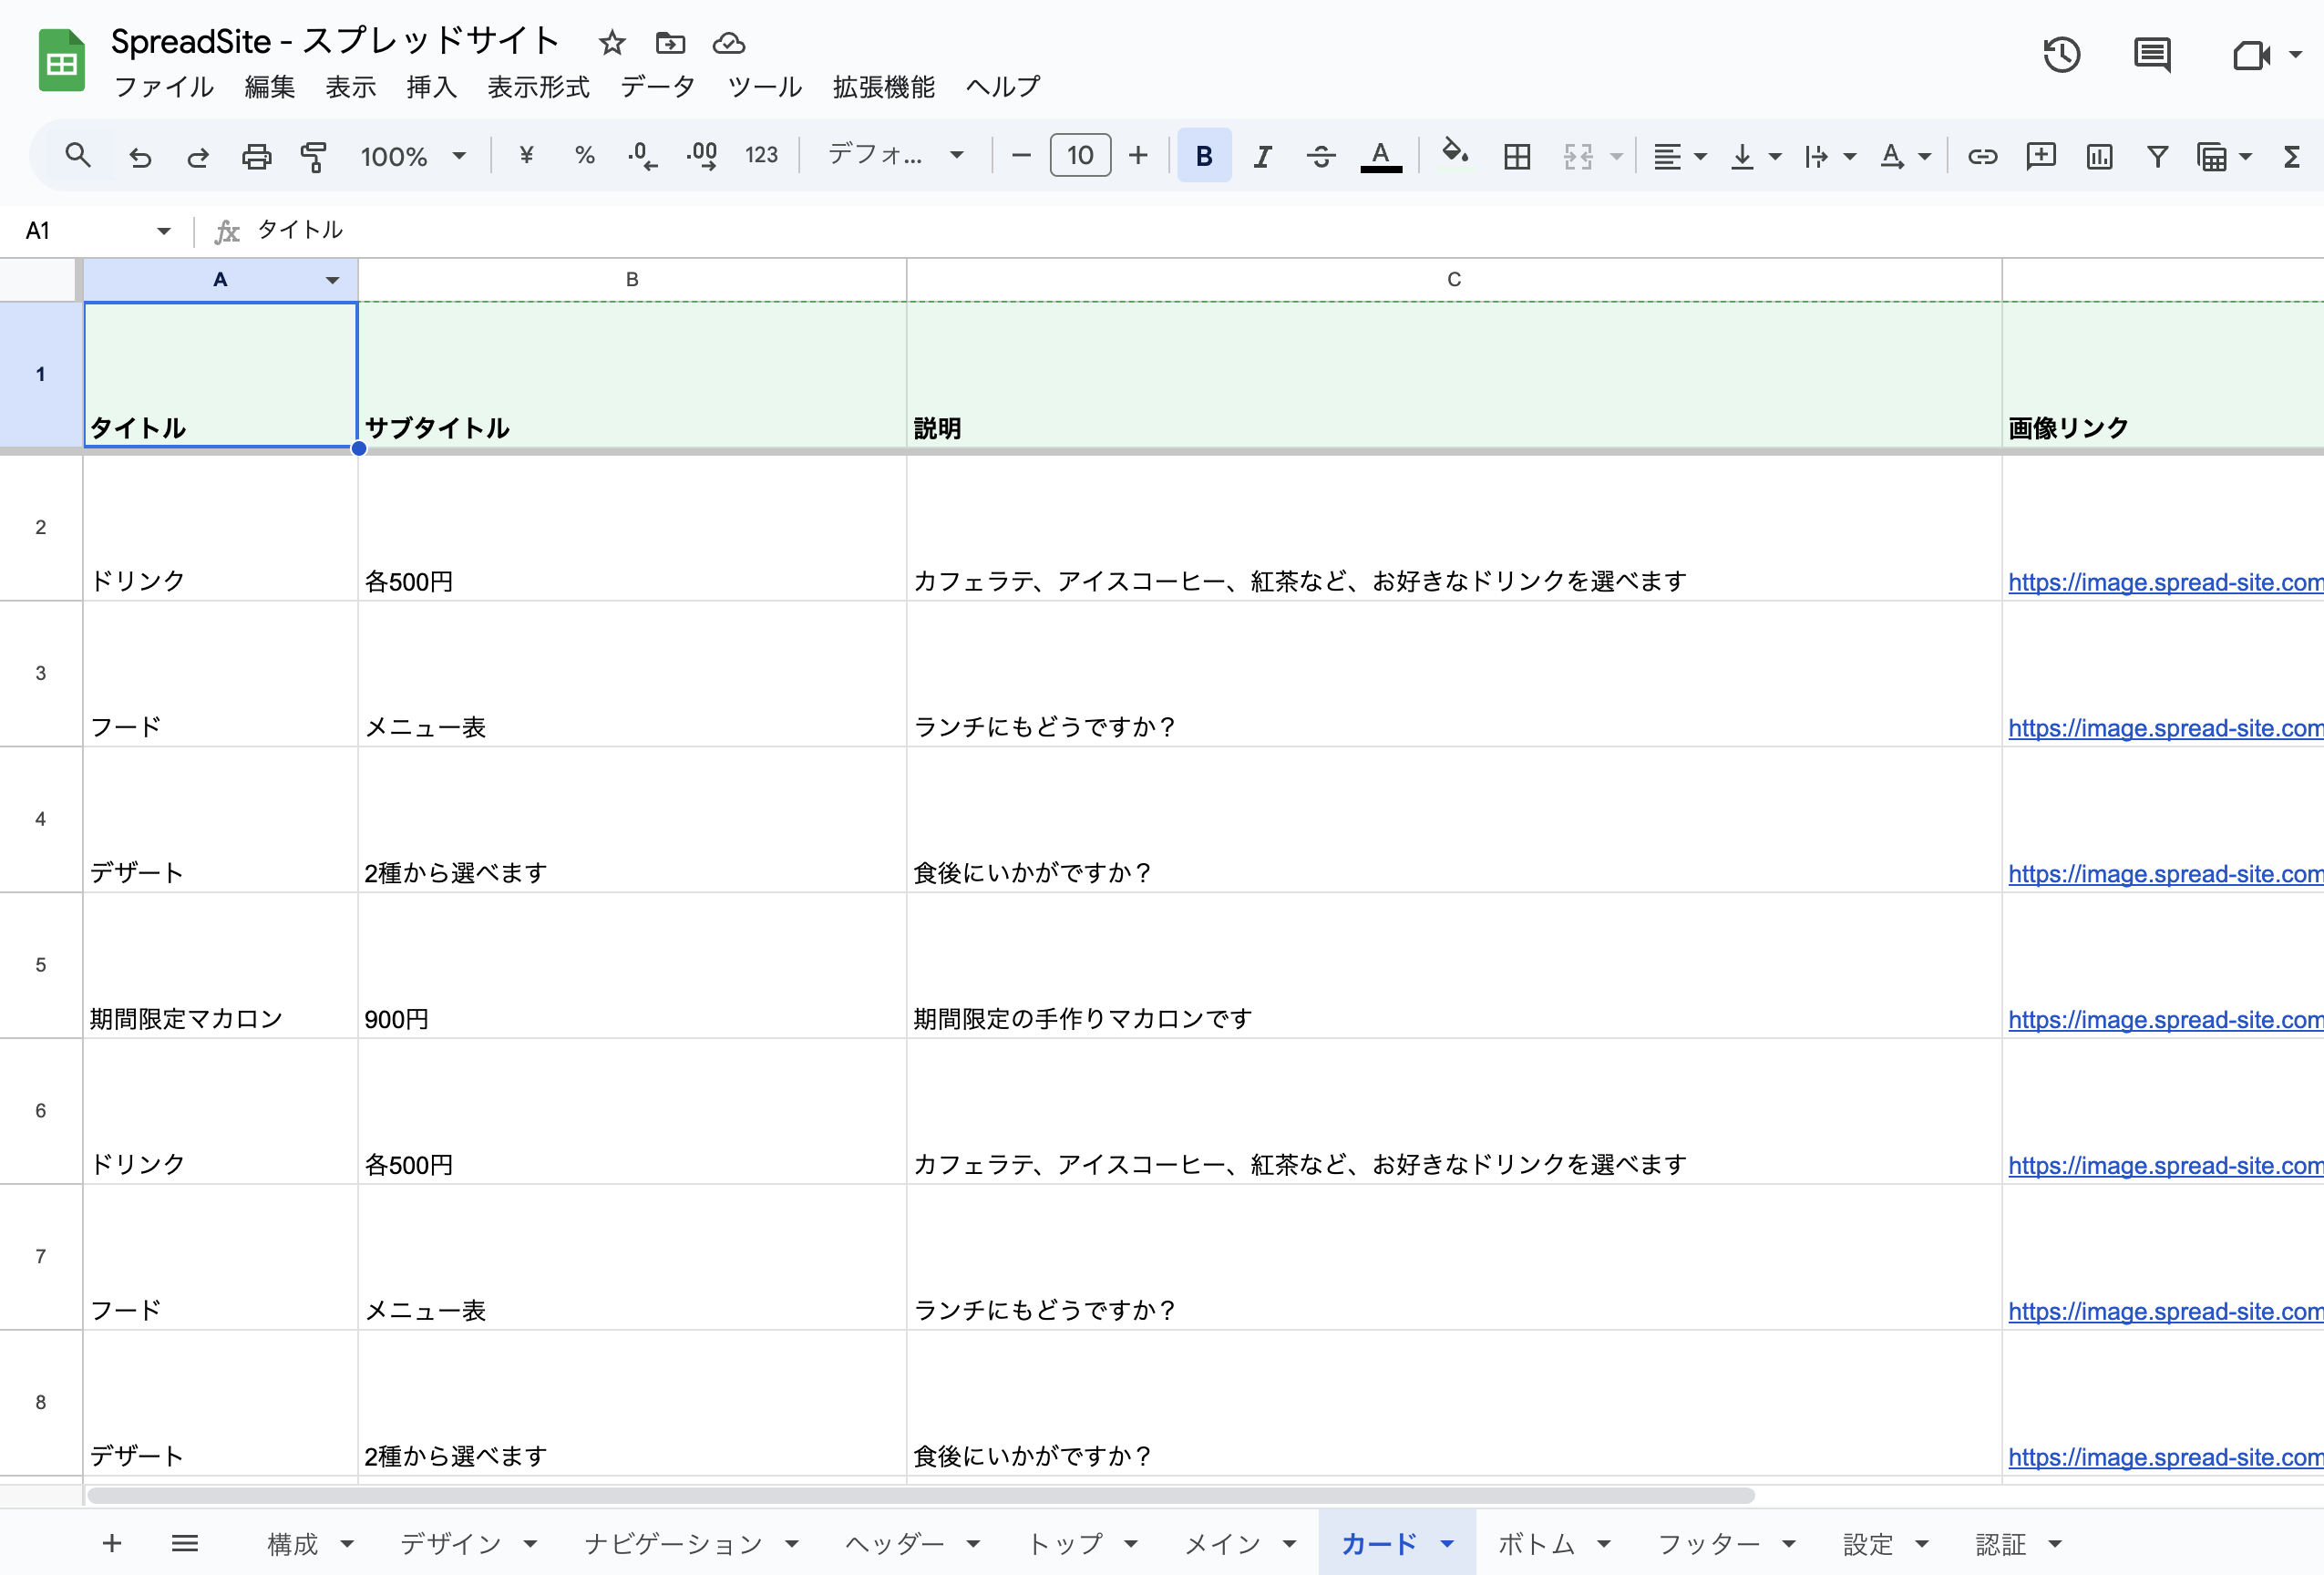Toggle italic formatting button

coord(1262,156)
